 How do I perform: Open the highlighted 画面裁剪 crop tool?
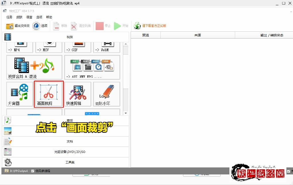click(x=48, y=94)
